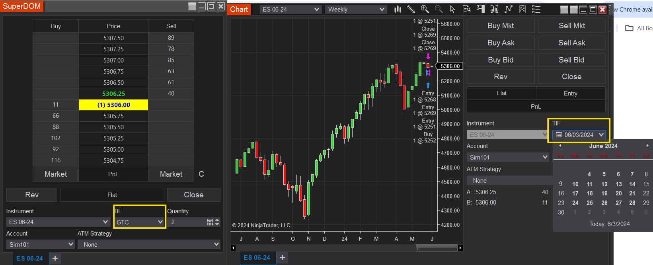
Task: Open the SuperDOM Account Sim101 dropdown
Action: coord(41,244)
